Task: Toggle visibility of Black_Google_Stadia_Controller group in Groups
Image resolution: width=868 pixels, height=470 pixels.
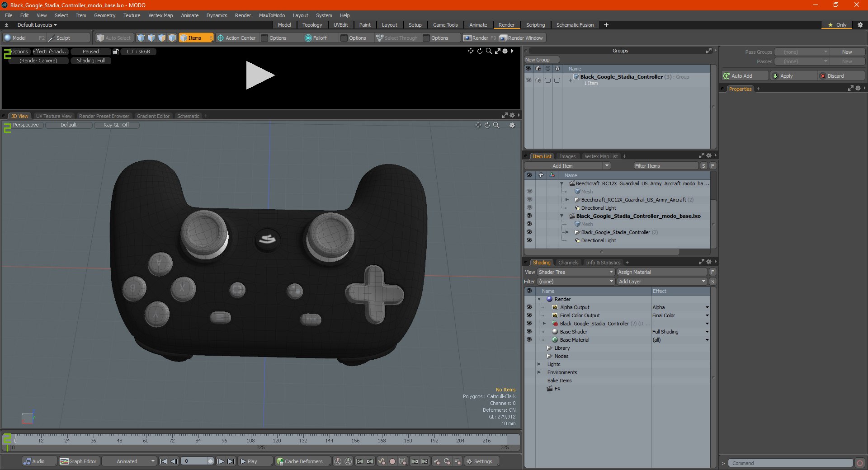Action: (528, 80)
